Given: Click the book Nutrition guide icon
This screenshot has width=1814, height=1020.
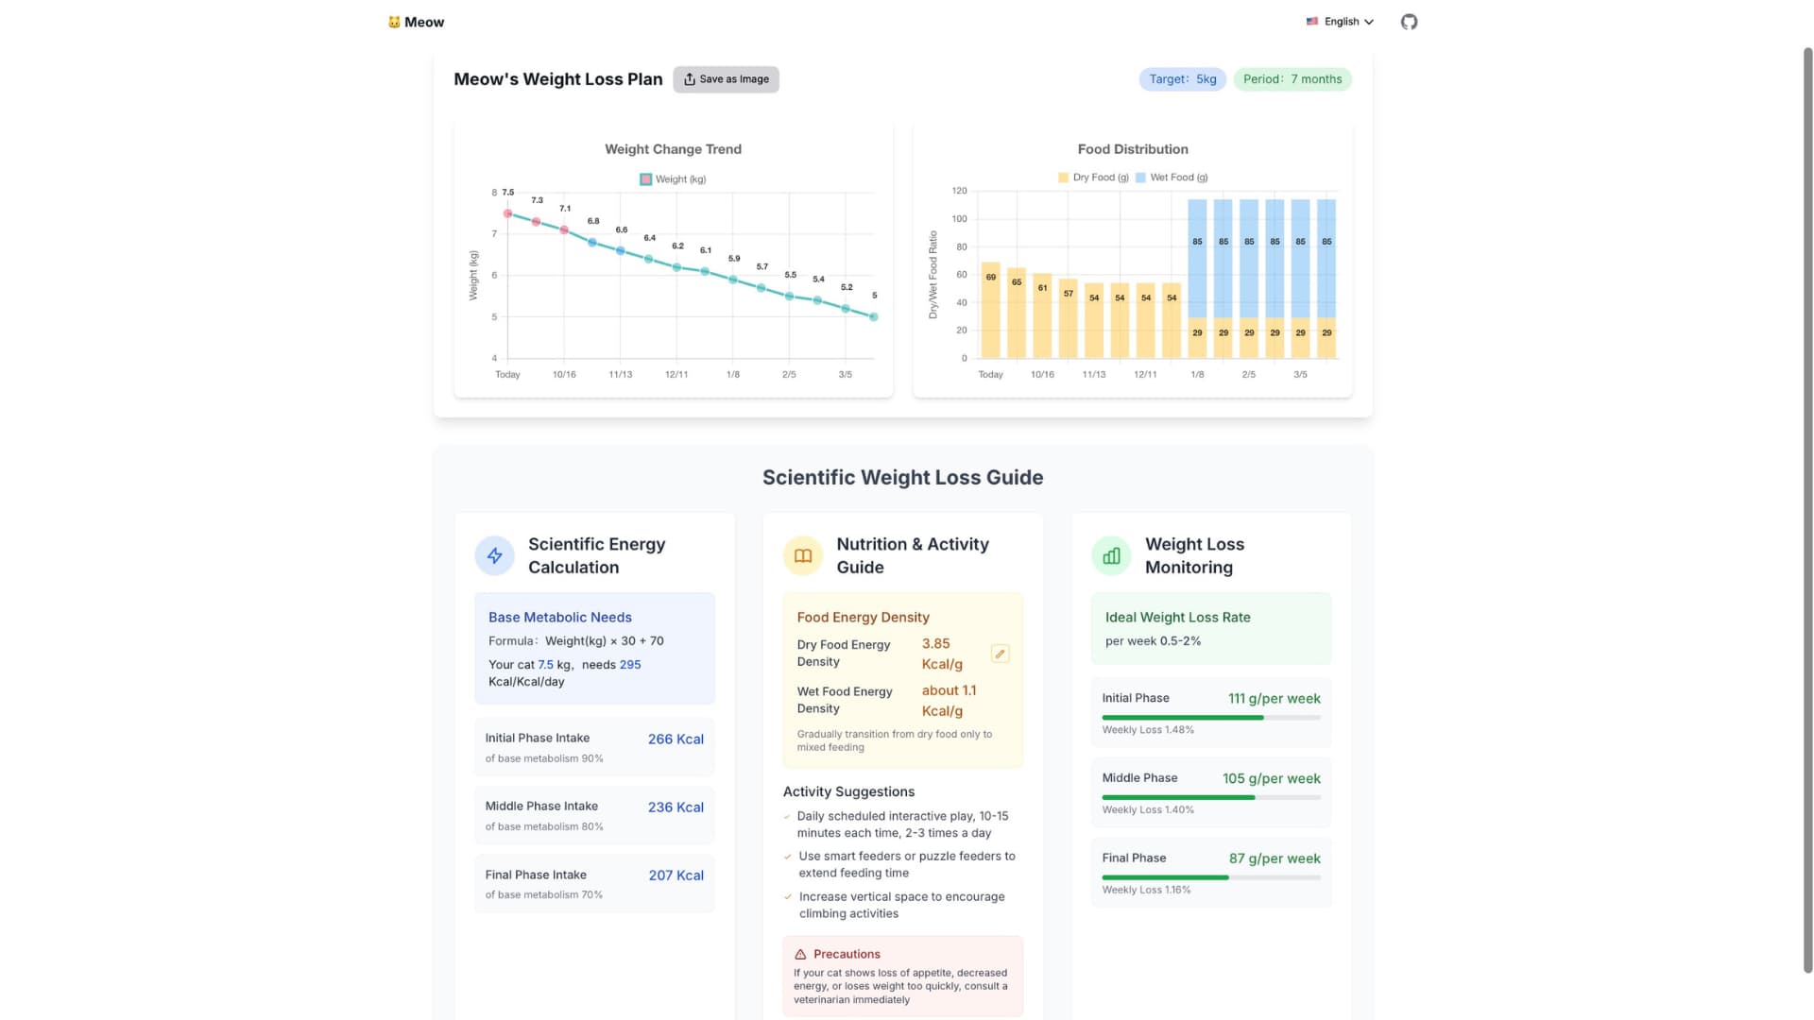Looking at the screenshot, I should tap(802, 556).
